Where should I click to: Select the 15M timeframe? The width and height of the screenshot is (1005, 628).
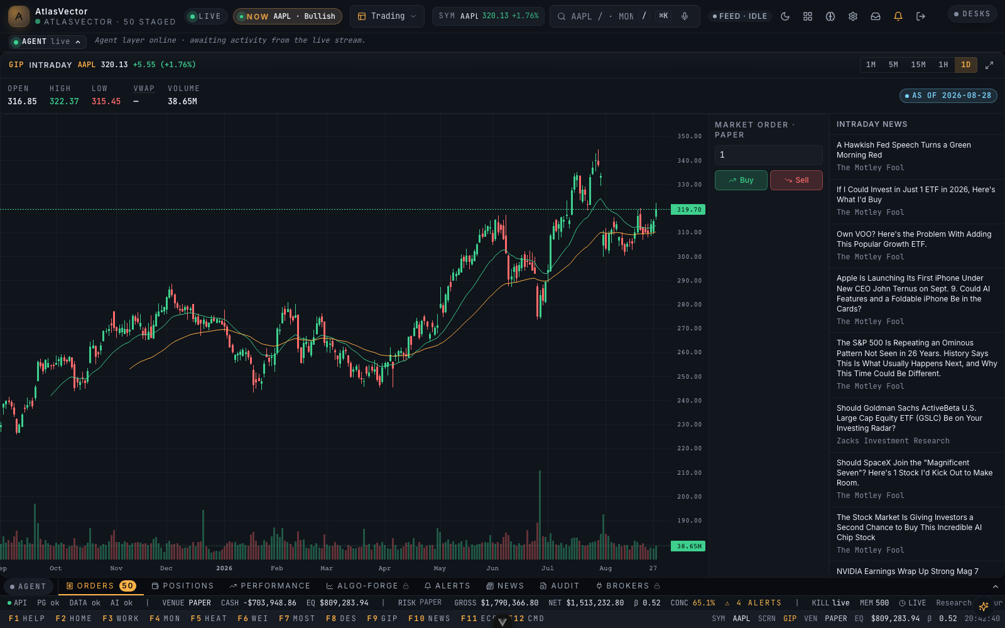[x=918, y=65]
